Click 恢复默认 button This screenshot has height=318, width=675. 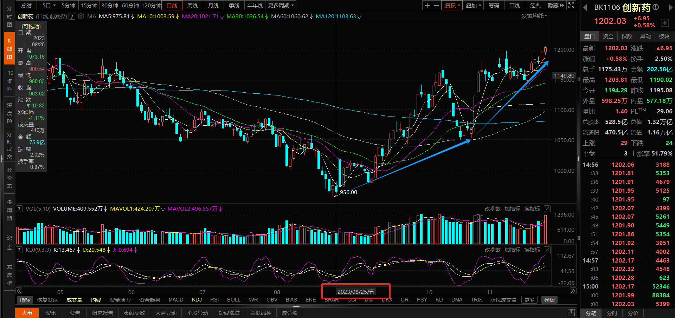click(47, 300)
